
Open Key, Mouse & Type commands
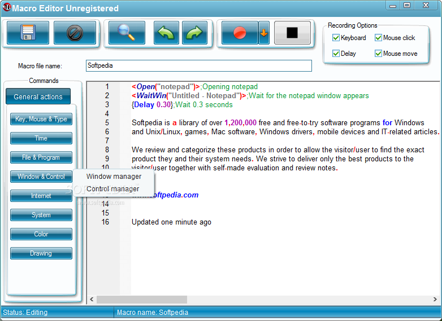41,119
